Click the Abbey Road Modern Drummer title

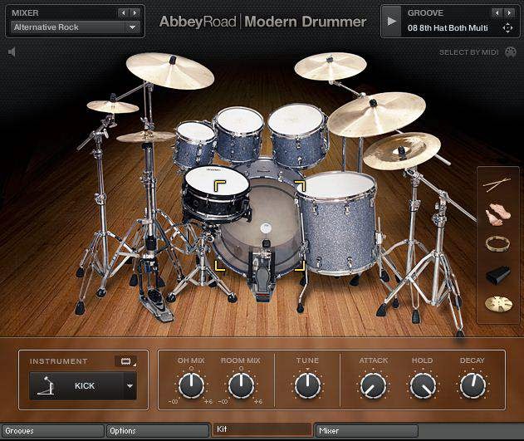(x=262, y=22)
